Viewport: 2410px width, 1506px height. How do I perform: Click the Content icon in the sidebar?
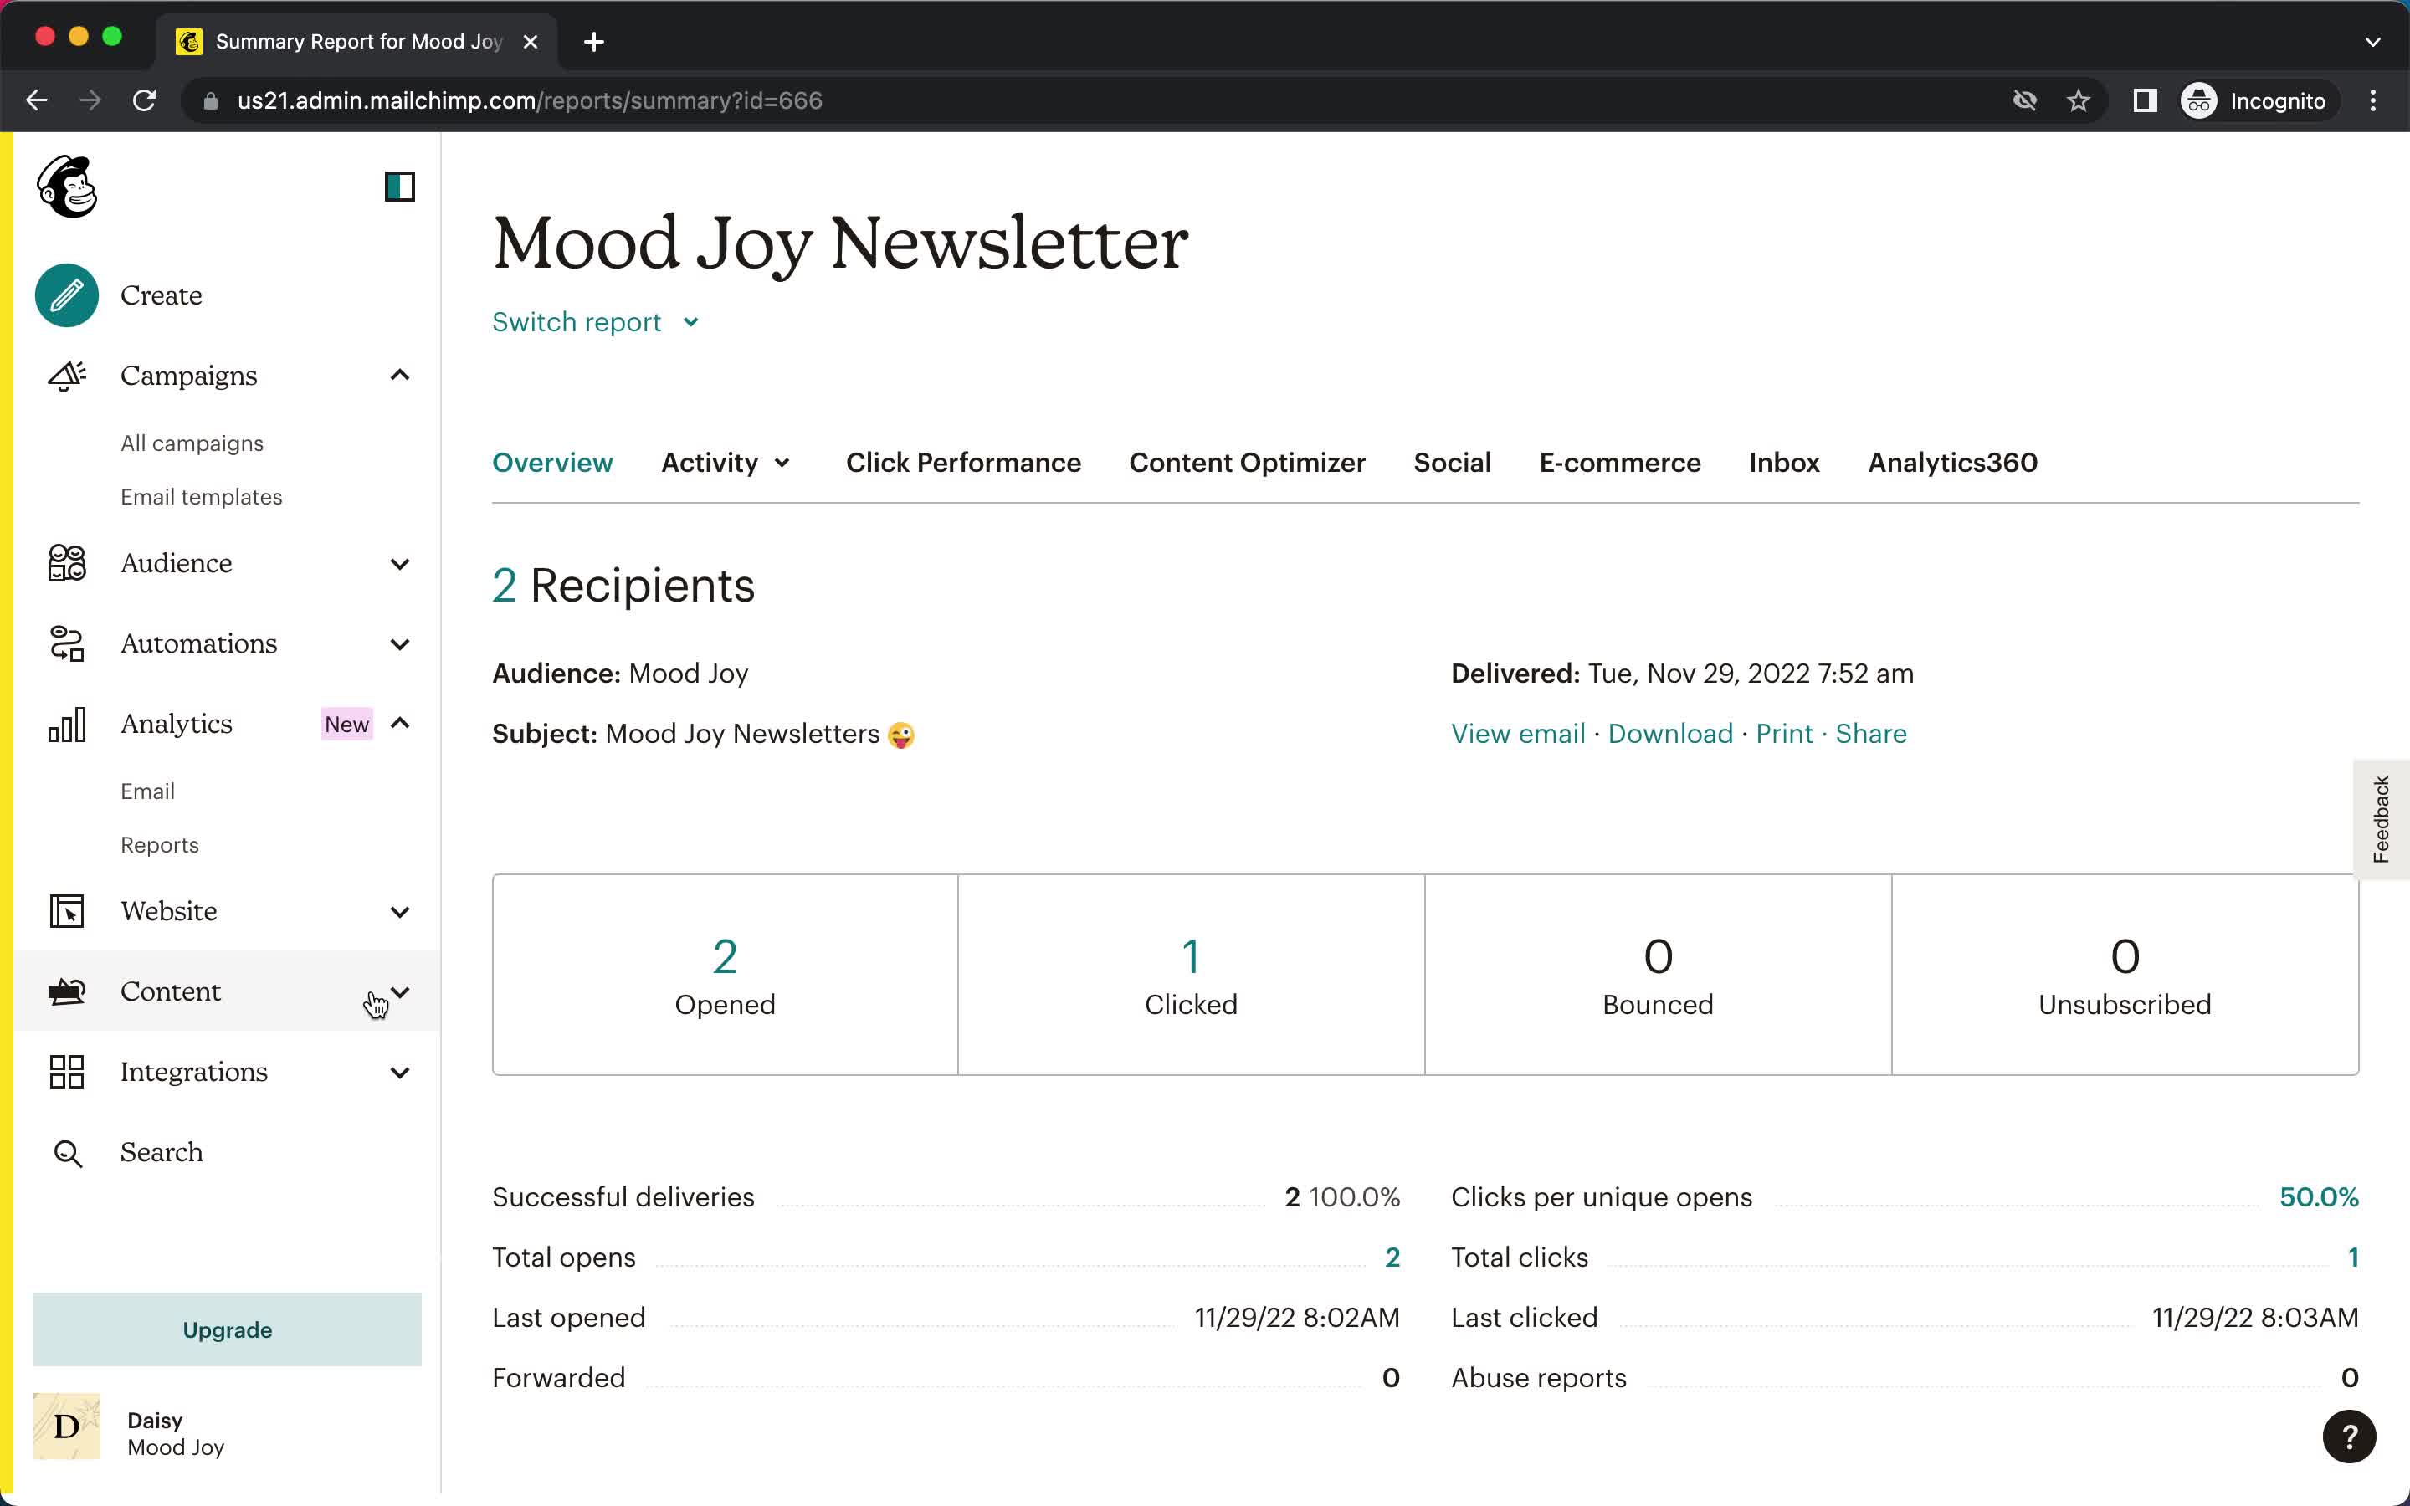(67, 991)
